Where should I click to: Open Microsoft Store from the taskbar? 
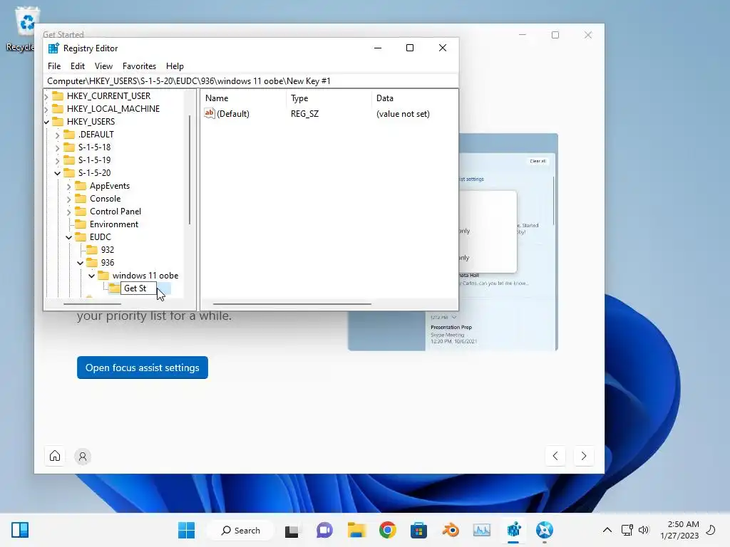pyautogui.click(x=418, y=530)
